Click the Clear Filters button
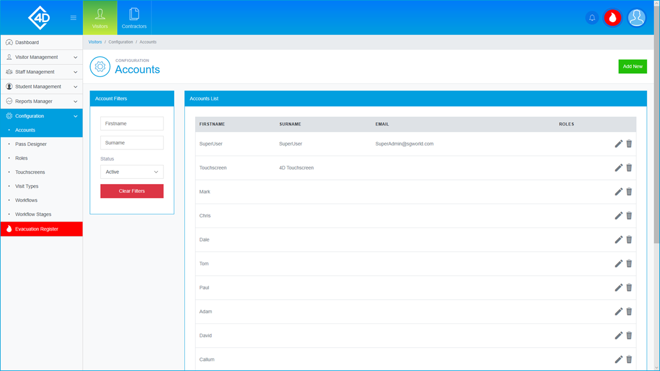The width and height of the screenshot is (660, 371). pos(132,191)
